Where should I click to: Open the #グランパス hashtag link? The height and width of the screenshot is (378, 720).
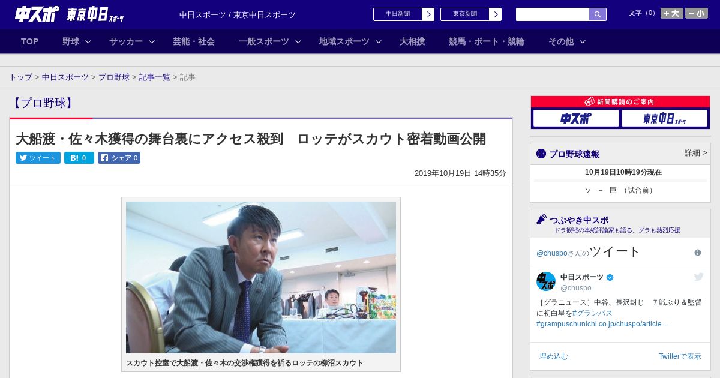(x=592, y=313)
